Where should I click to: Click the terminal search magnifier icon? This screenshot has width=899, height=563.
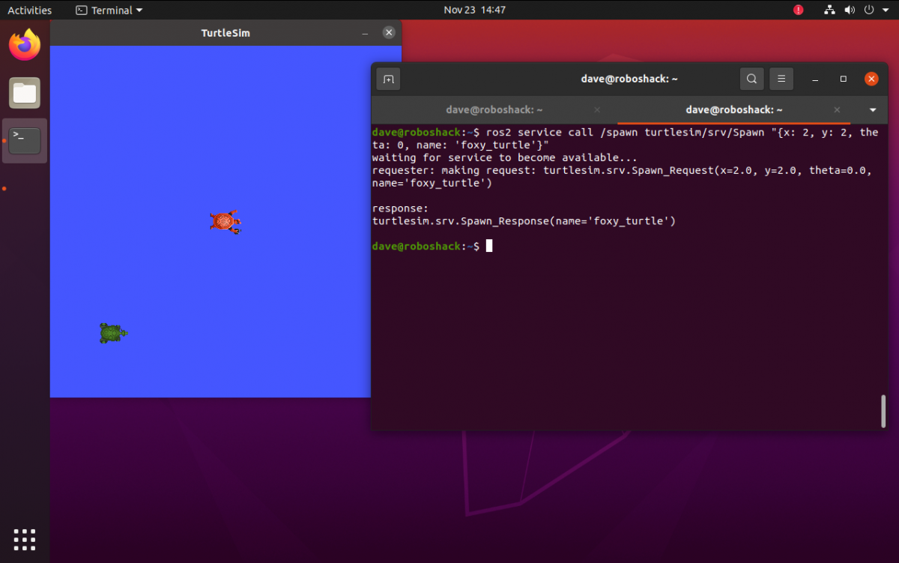coord(751,79)
